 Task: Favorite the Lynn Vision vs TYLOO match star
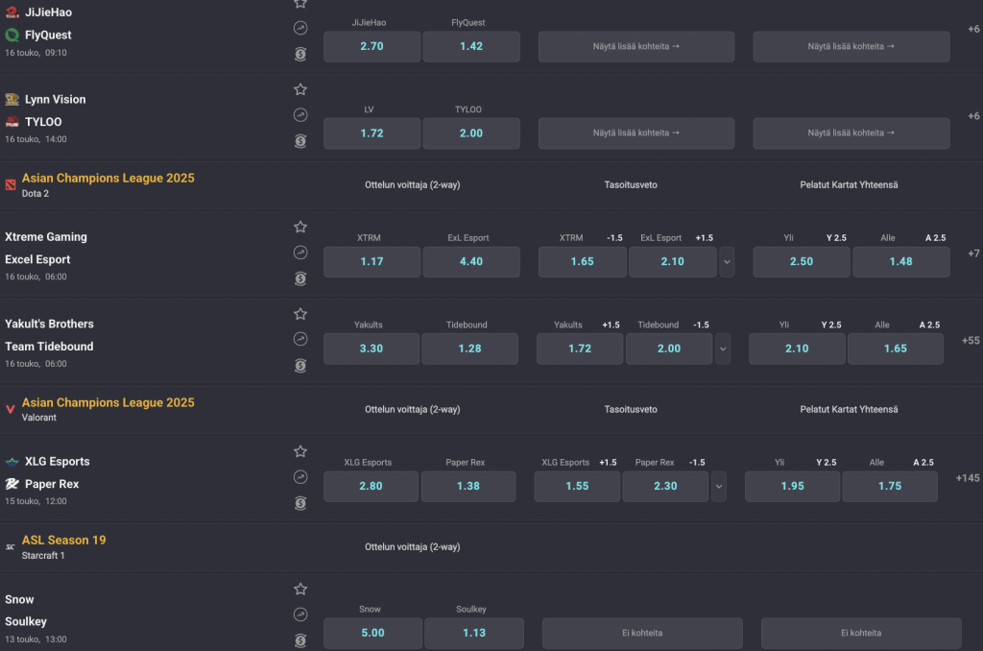point(300,89)
